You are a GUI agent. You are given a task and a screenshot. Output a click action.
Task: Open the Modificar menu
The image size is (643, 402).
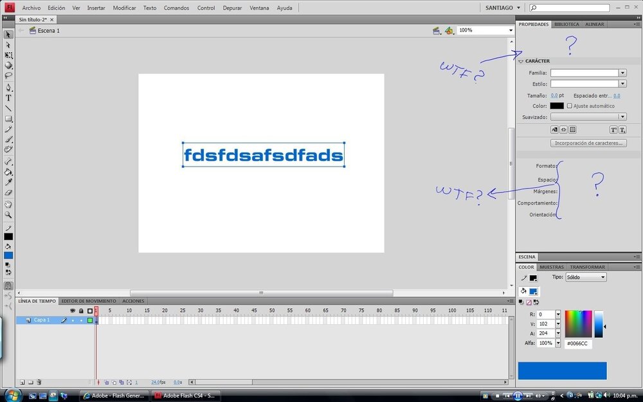click(124, 8)
